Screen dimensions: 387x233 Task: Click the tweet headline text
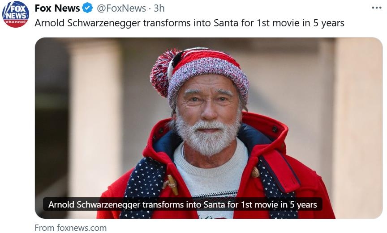point(189,23)
